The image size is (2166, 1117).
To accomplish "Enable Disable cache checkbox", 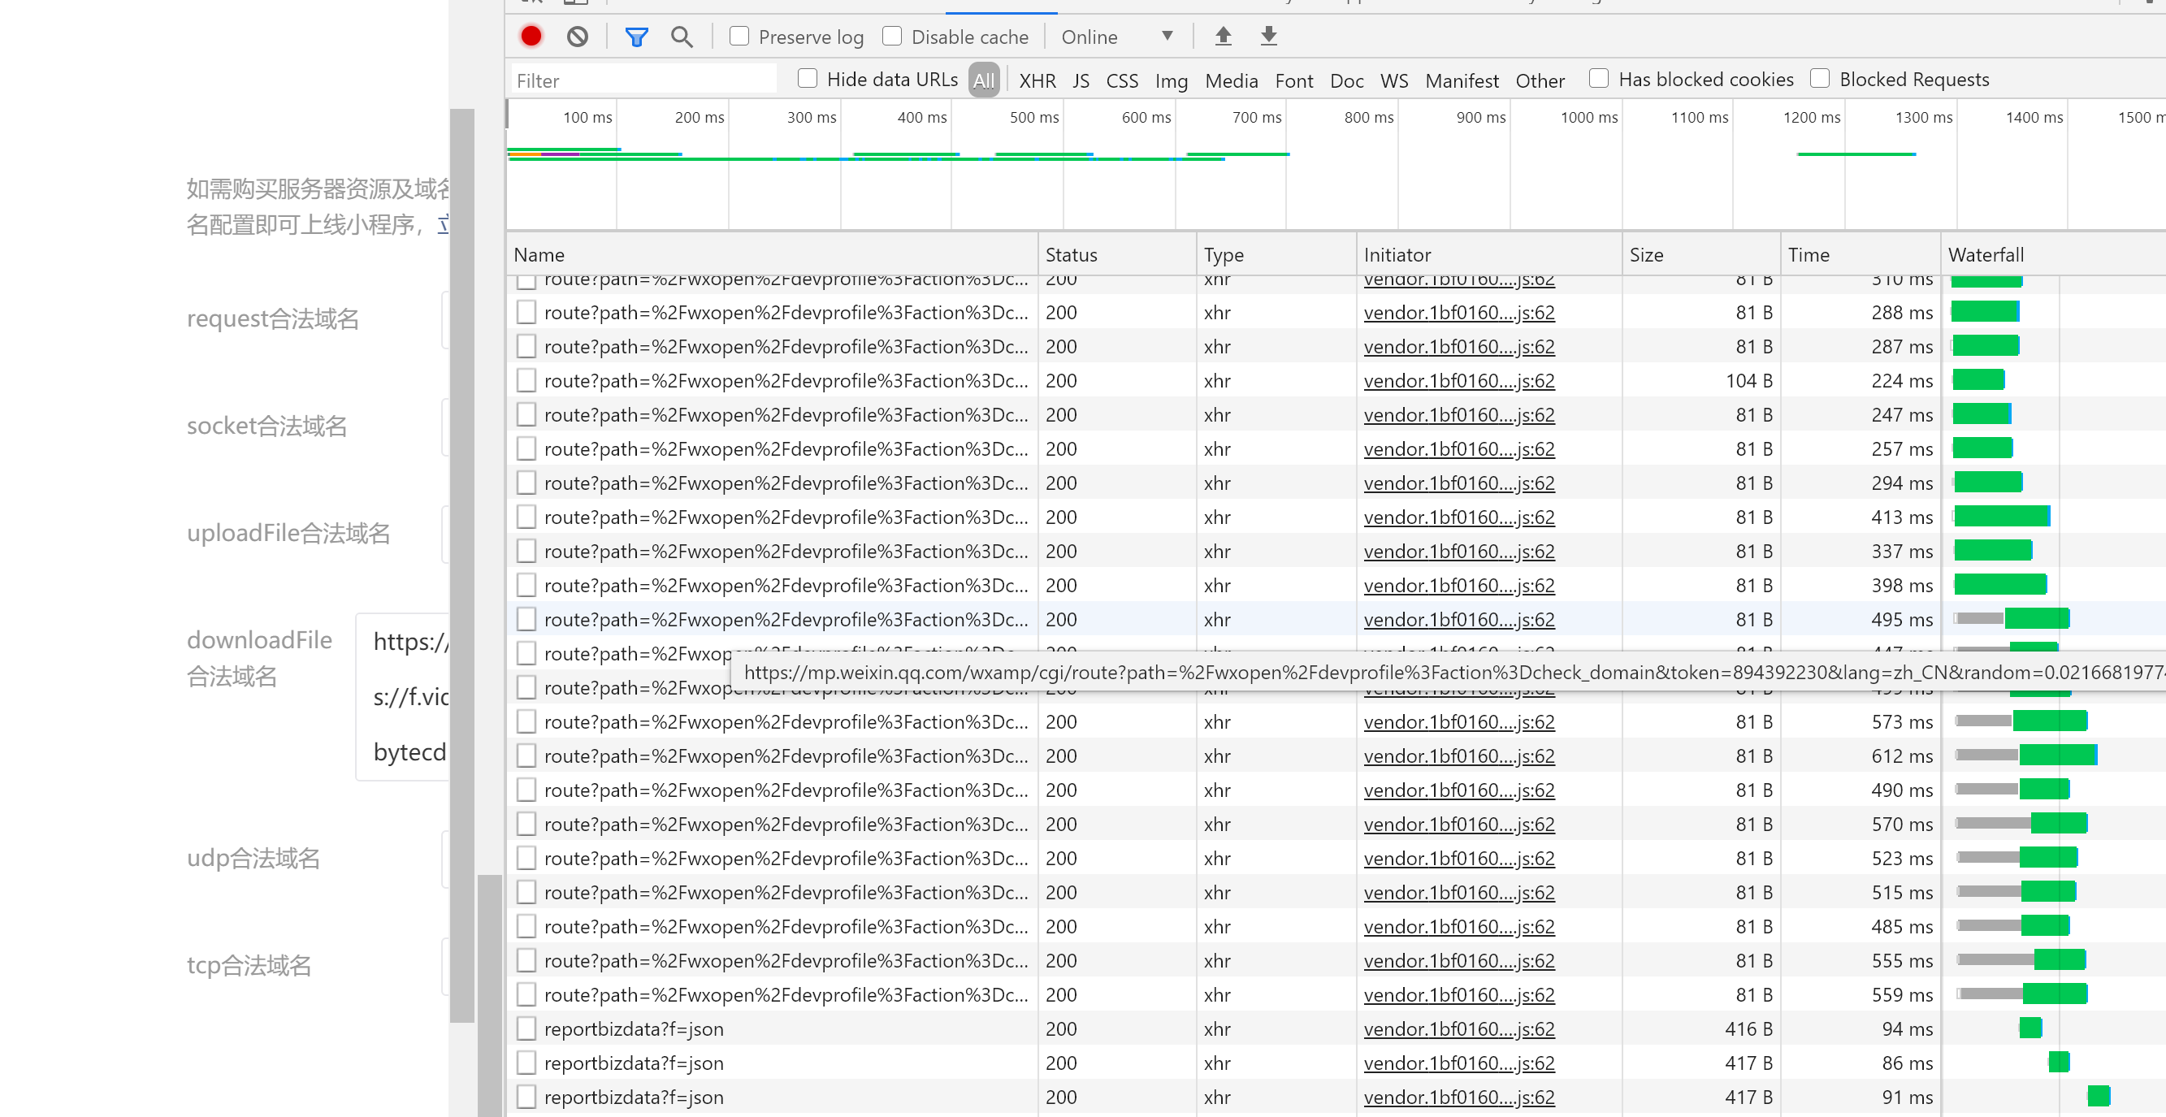I will (x=892, y=36).
